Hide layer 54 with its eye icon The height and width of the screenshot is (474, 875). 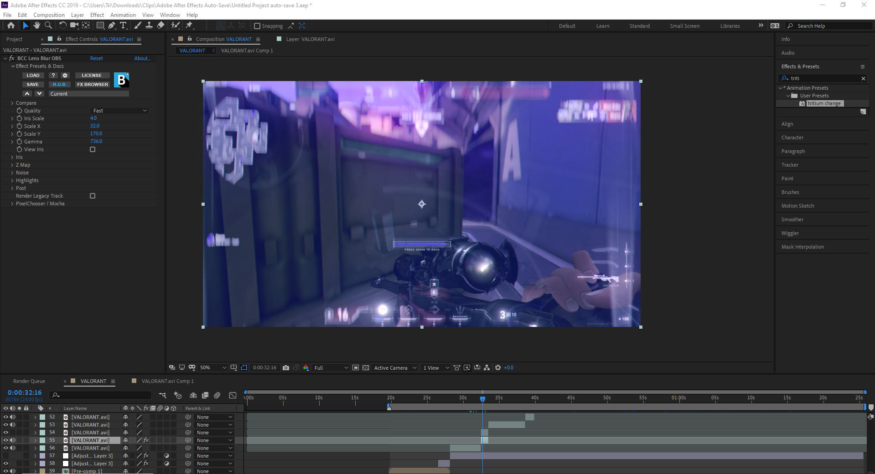point(6,433)
